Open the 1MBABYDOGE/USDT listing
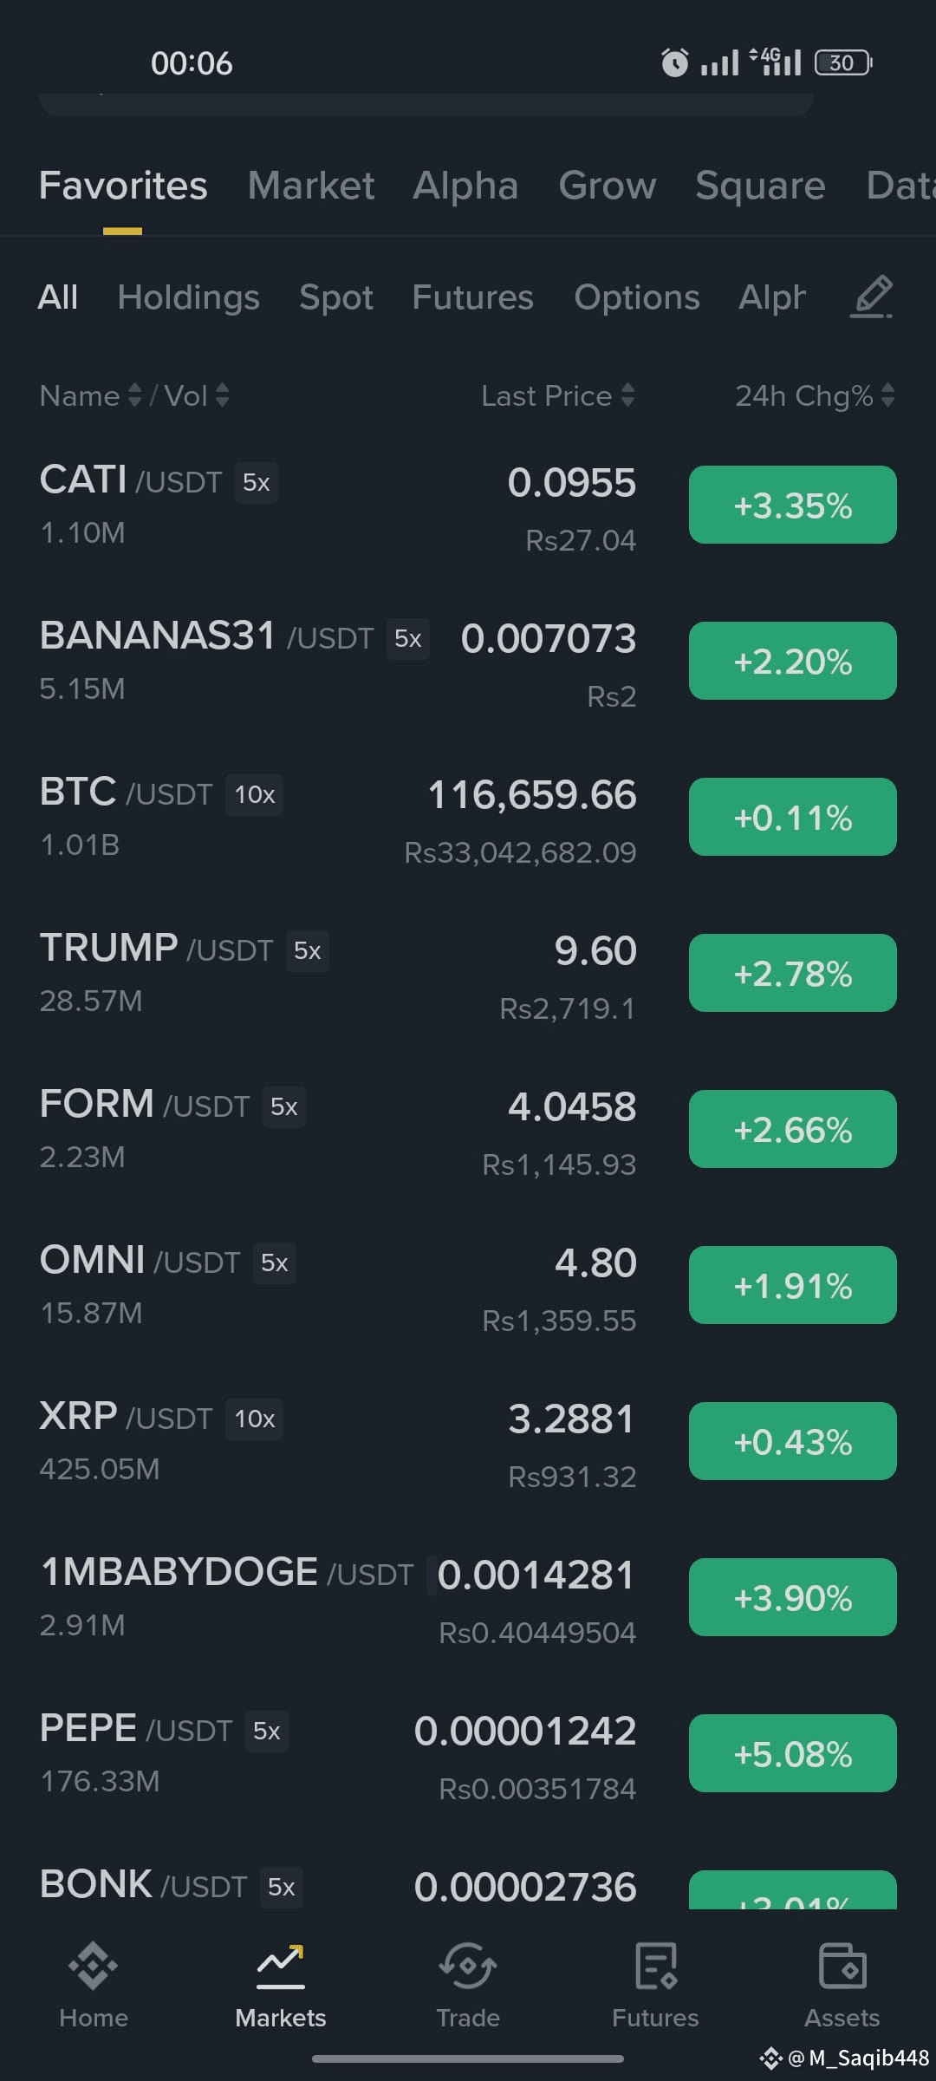The image size is (936, 2081). coord(468,1597)
